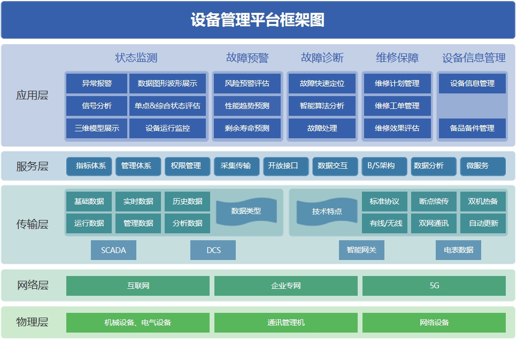Click the 异常报警 box

[x=97, y=84]
